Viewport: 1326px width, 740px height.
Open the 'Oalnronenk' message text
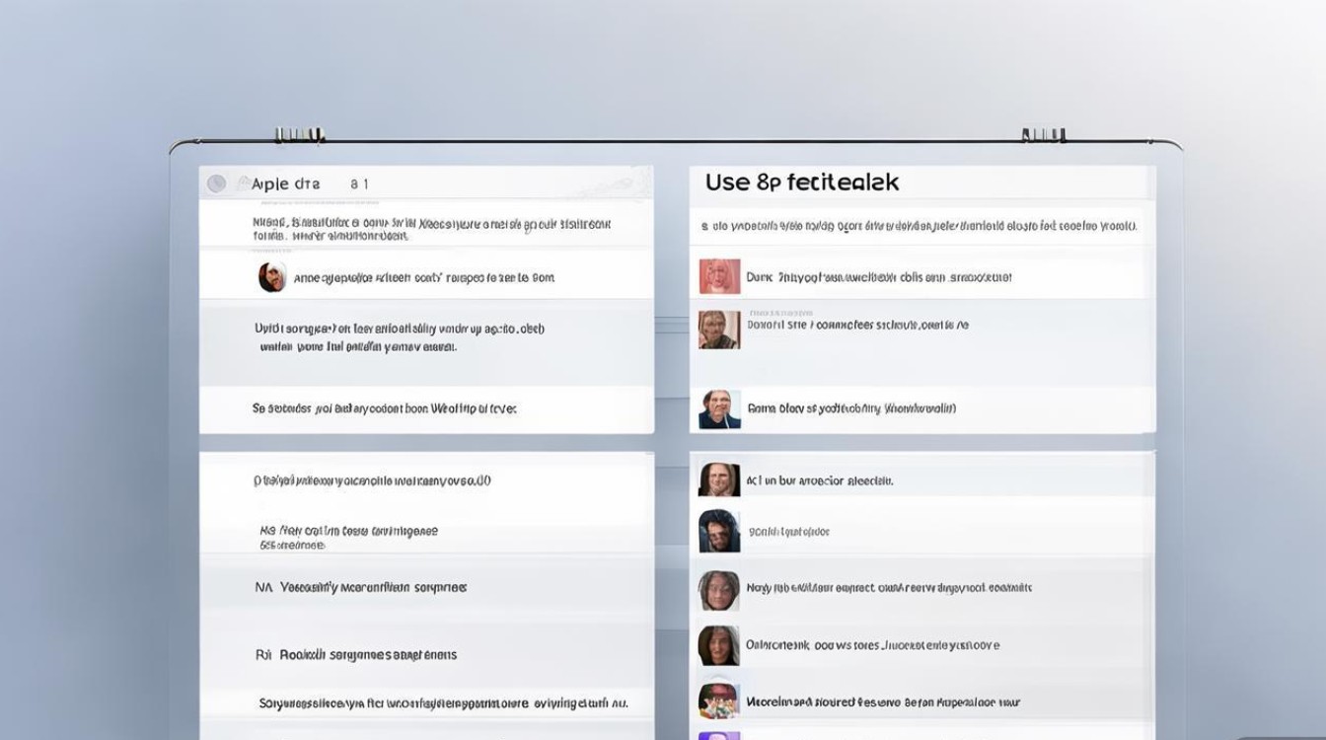[x=872, y=645]
